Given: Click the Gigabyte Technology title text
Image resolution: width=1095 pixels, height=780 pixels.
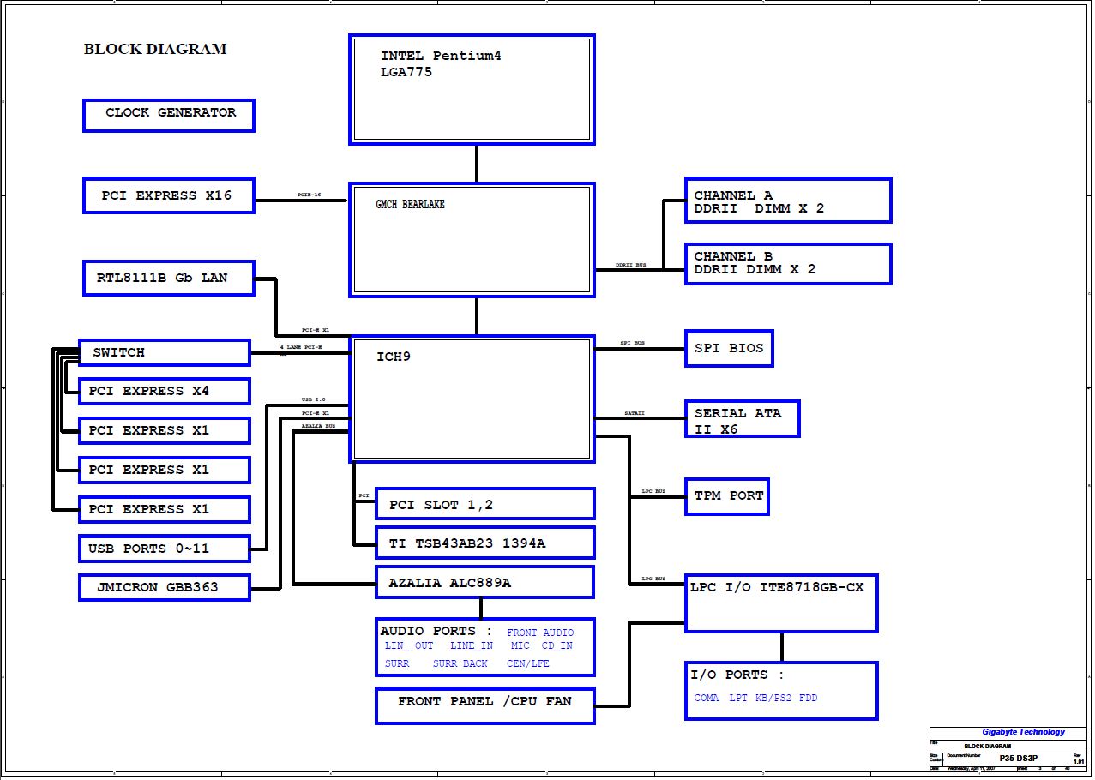Looking at the screenshot, I should [1024, 732].
